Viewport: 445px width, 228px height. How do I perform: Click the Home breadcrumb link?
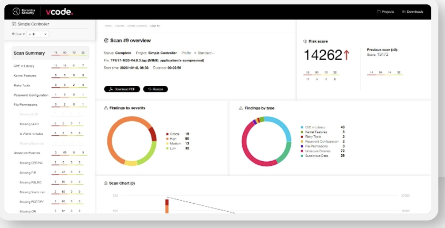[108, 26]
